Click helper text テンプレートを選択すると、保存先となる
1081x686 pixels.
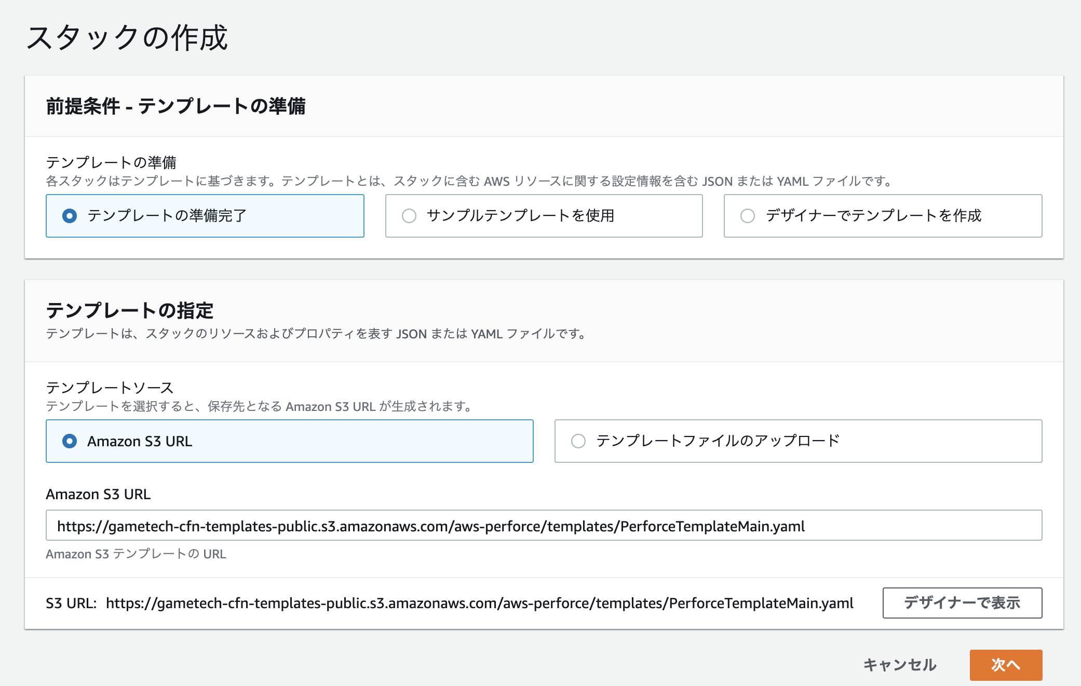click(x=259, y=406)
